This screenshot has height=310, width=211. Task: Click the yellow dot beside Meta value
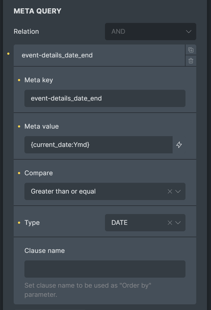click(x=19, y=126)
